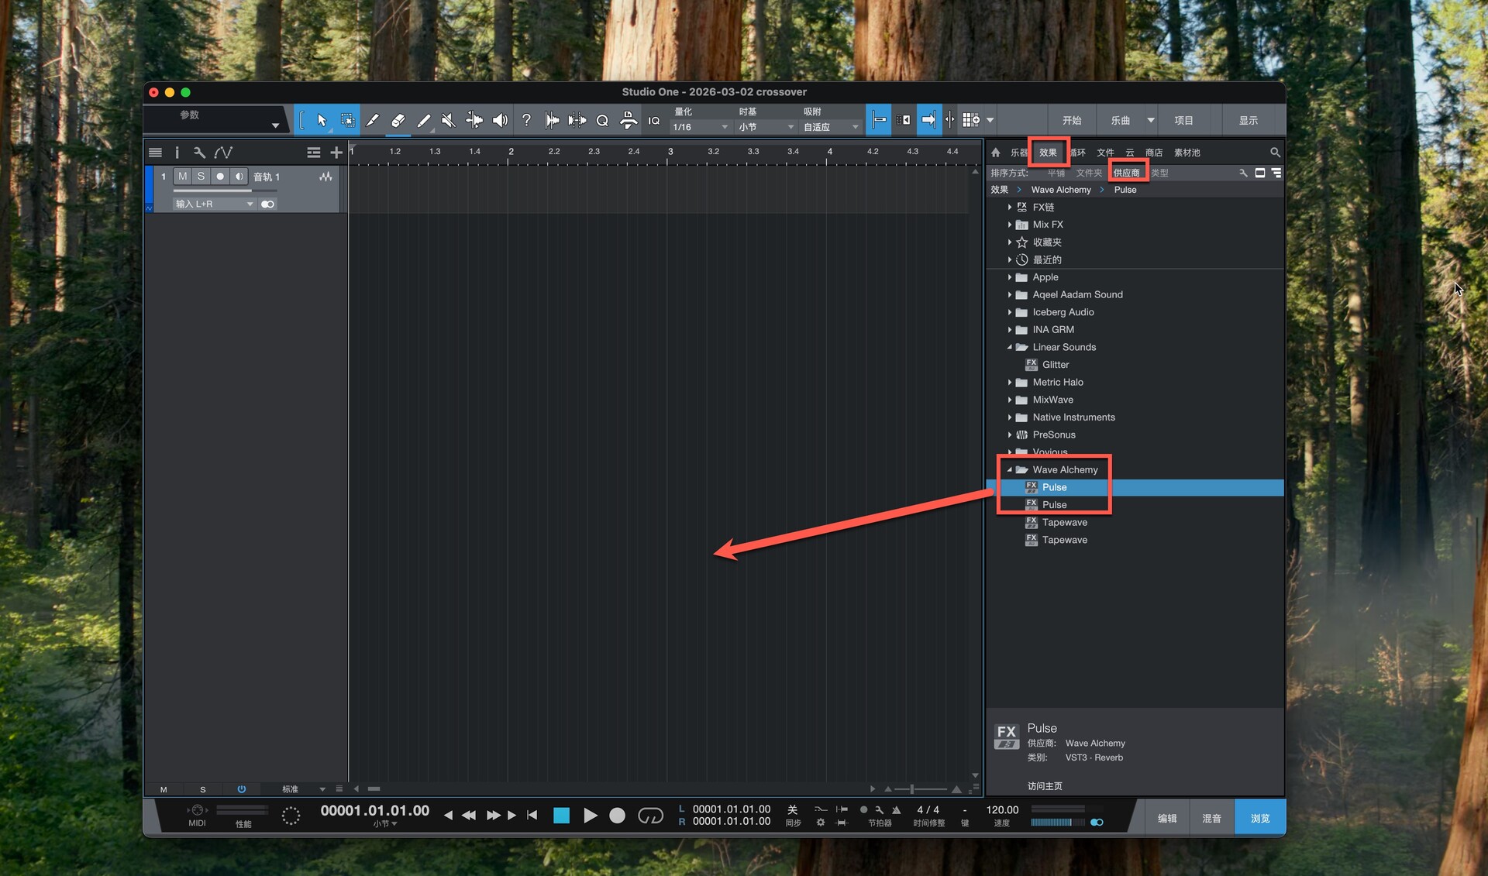Click the 混音 mix button

(x=1211, y=818)
